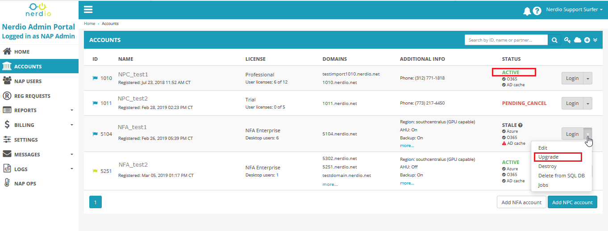Open account name NPC_test1
The height and width of the screenshot is (231, 608).
coord(133,74)
